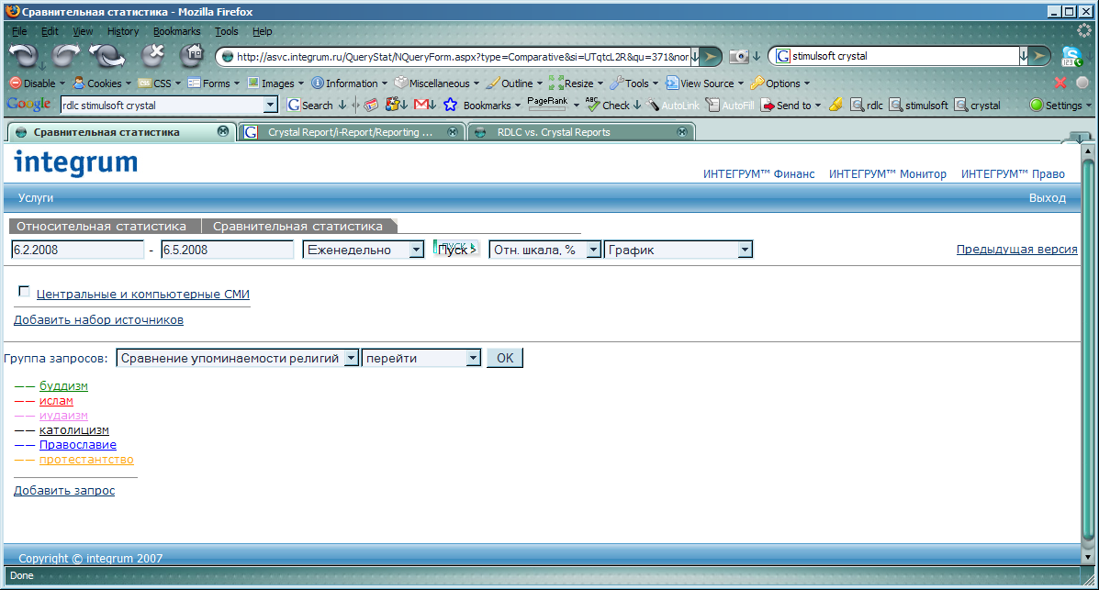This screenshot has width=1099, height=590.
Task: Click the red X web developer error icon
Action: (x=1060, y=83)
